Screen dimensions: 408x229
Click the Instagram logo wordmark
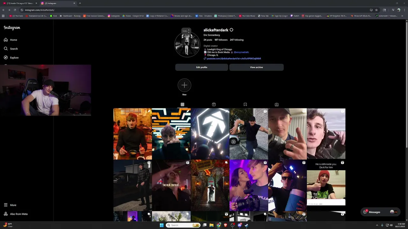pos(12,28)
